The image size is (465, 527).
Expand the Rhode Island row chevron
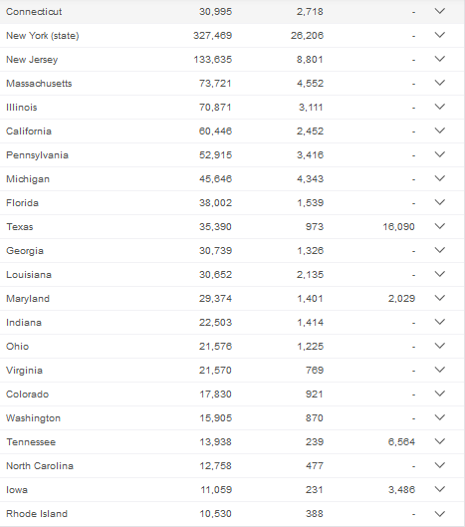[x=440, y=514]
